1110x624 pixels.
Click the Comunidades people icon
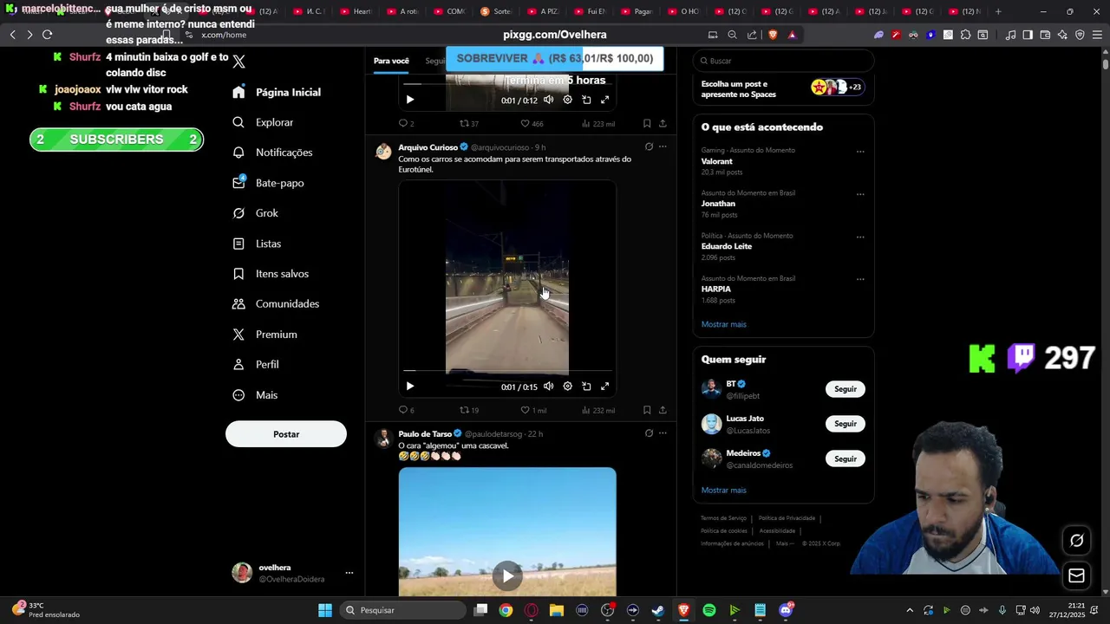(238, 304)
